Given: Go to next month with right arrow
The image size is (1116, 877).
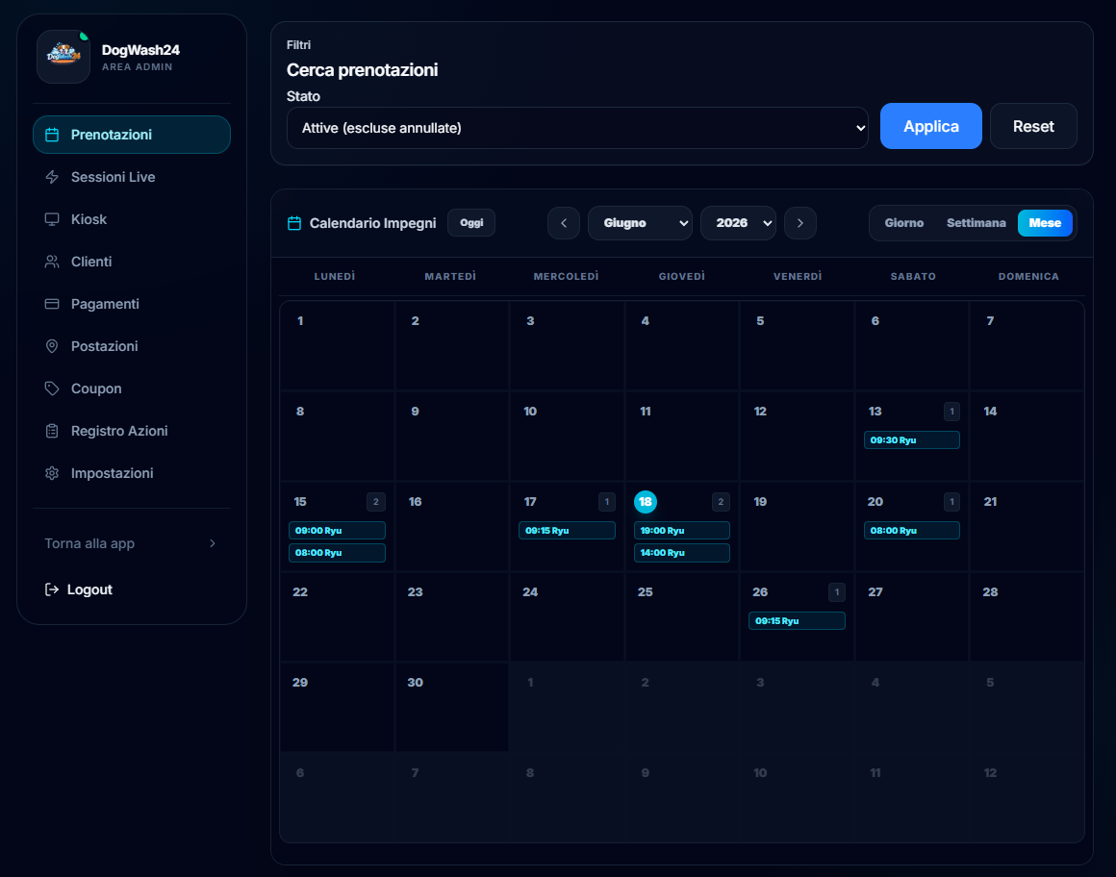Looking at the screenshot, I should [800, 223].
